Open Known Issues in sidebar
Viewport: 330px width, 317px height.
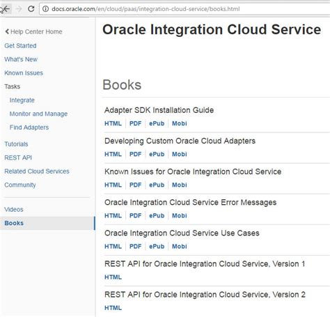24,73
